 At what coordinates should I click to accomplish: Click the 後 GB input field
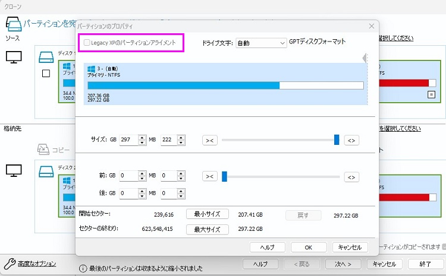point(128,193)
